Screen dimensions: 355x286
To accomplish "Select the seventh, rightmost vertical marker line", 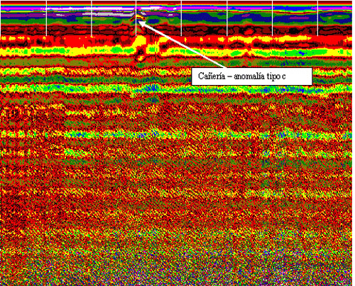I will [x=317, y=18].
